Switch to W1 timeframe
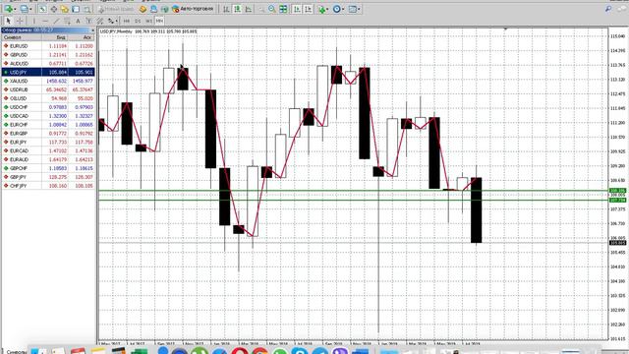The width and height of the screenshot is (629, 354). [x=148, y=21]
